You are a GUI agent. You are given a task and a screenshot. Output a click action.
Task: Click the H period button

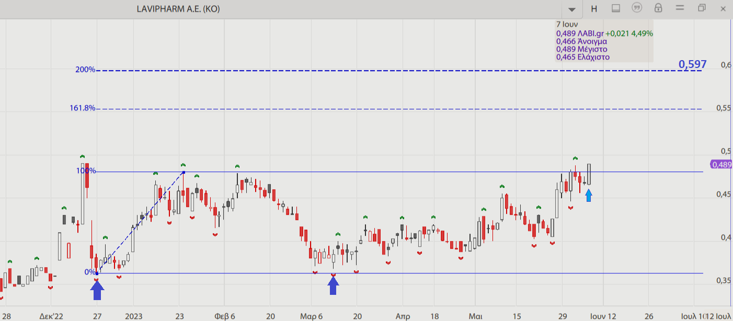(594, 8)
